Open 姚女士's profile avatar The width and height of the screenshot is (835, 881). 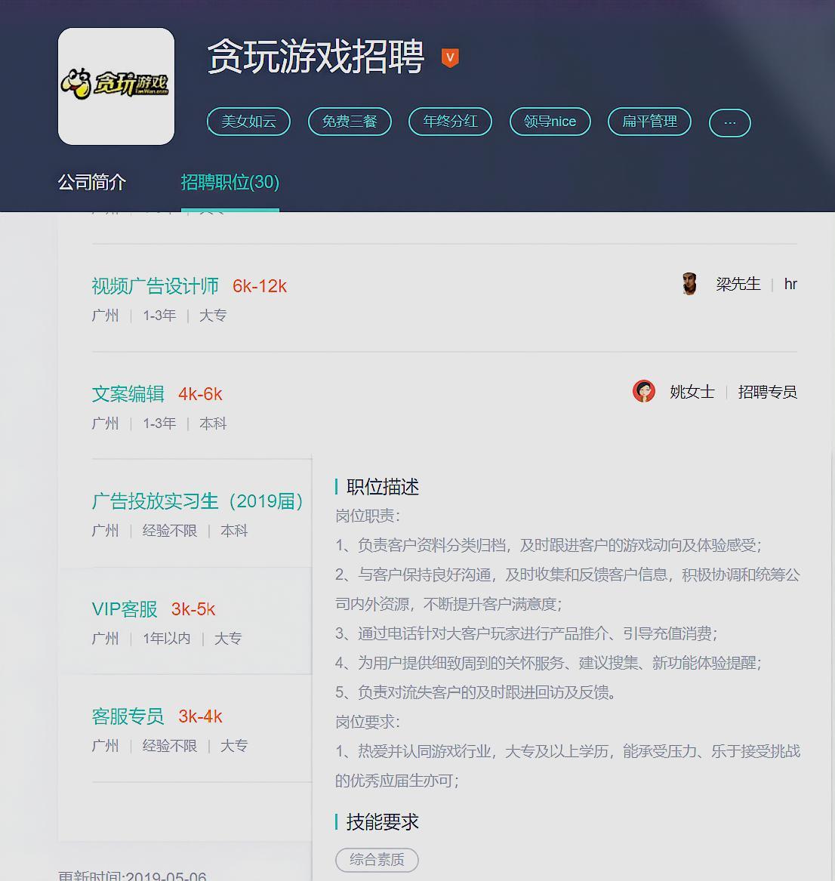tap(644, 391)
